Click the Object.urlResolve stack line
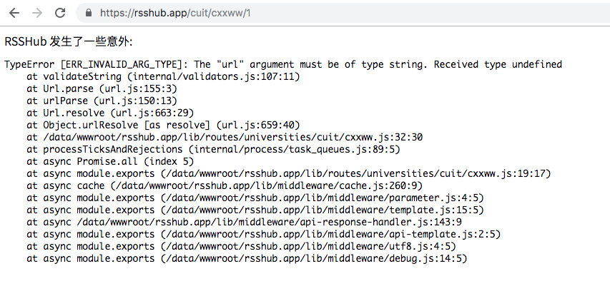Viewport: 610px width, 306px height. [163, 125]
